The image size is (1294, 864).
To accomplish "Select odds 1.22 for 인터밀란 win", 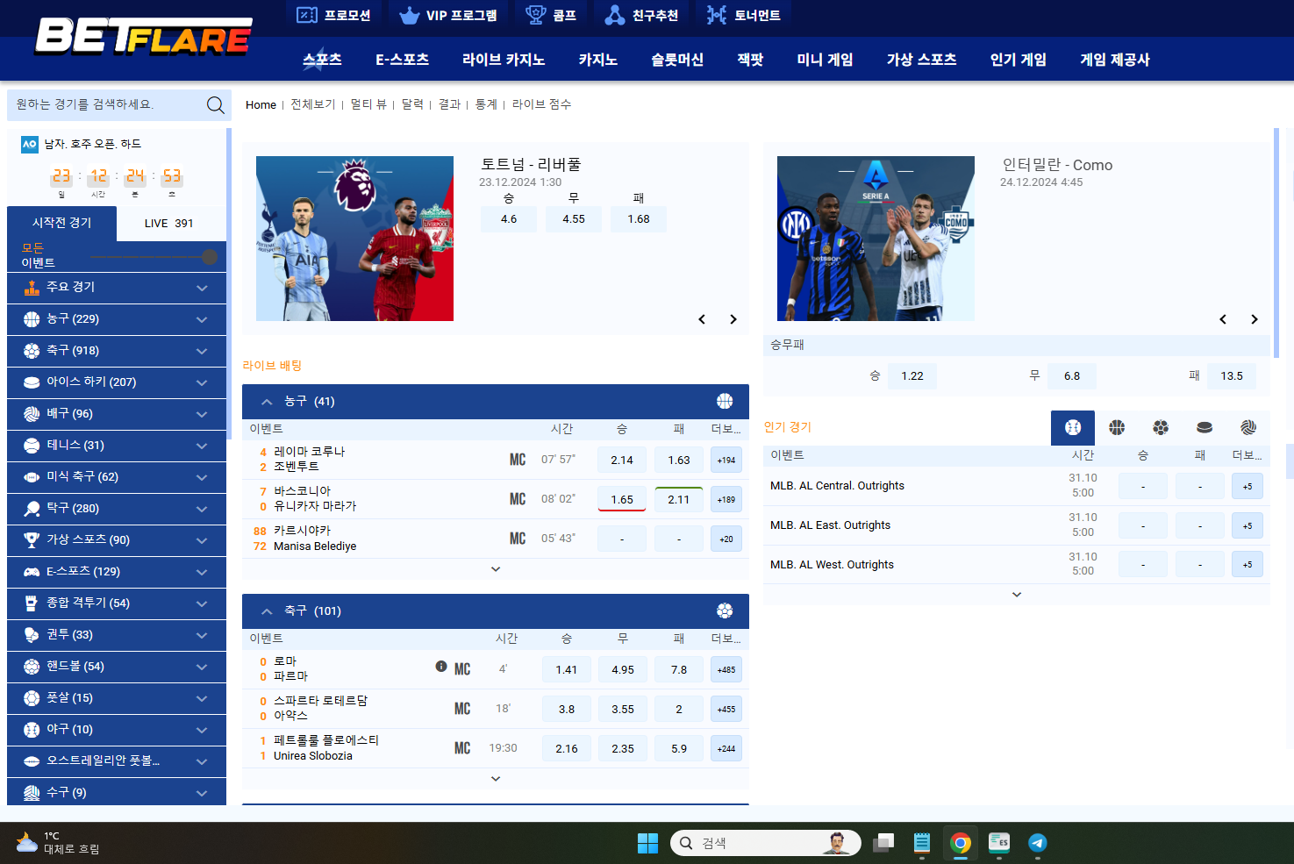I will pyautogui.click(x=912, y=376).
